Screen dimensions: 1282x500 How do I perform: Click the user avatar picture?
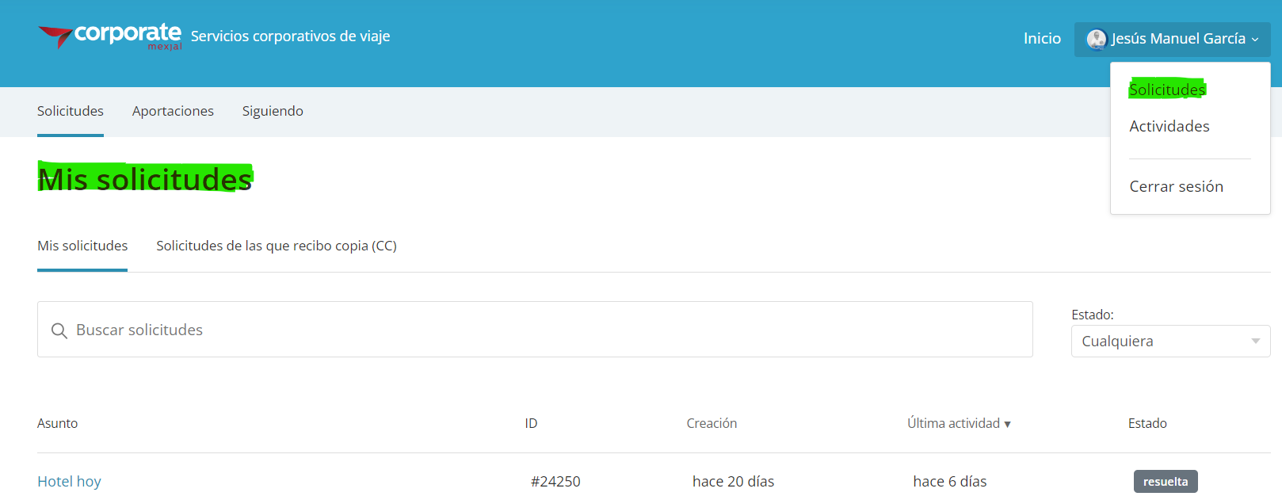(x=1097, y=39)
